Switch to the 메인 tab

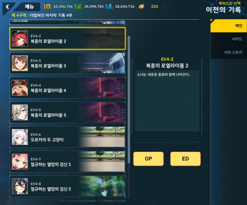(229, 26)
